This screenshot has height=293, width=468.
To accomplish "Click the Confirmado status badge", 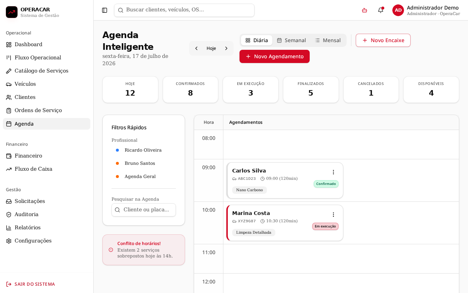I will [326, 184].
